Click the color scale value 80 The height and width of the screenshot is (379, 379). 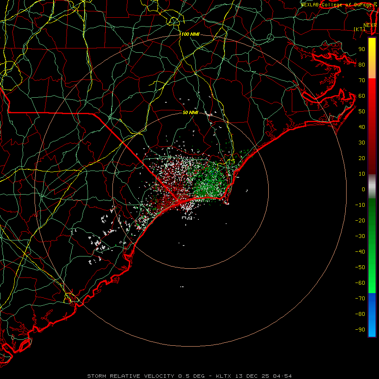pyautogui.click(x=362, y=65)
